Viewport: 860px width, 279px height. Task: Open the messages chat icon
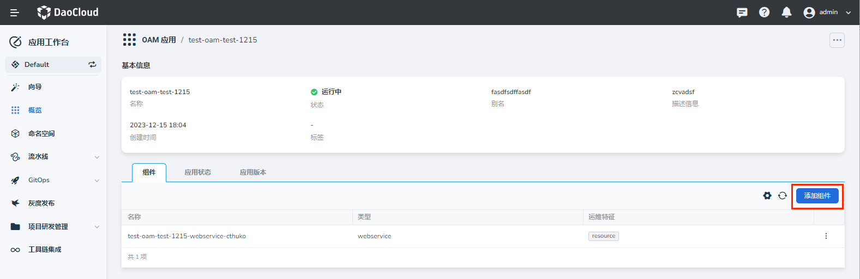[x=742, y=13]
